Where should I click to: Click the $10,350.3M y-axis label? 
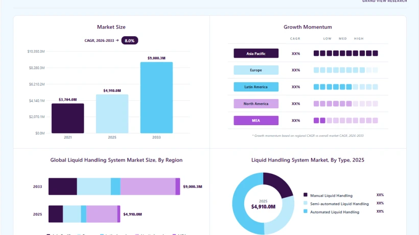(36, 51)
